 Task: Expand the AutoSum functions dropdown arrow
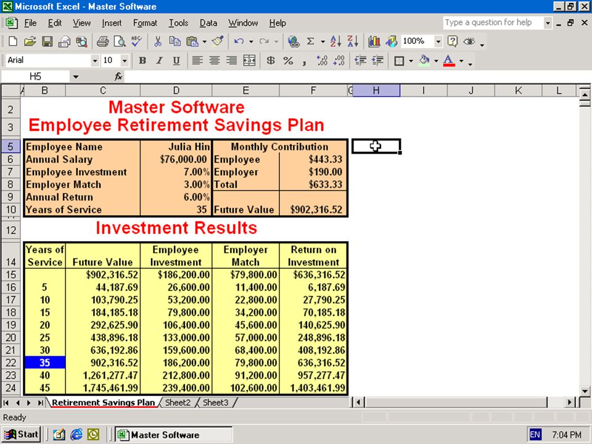coord(323,41)
